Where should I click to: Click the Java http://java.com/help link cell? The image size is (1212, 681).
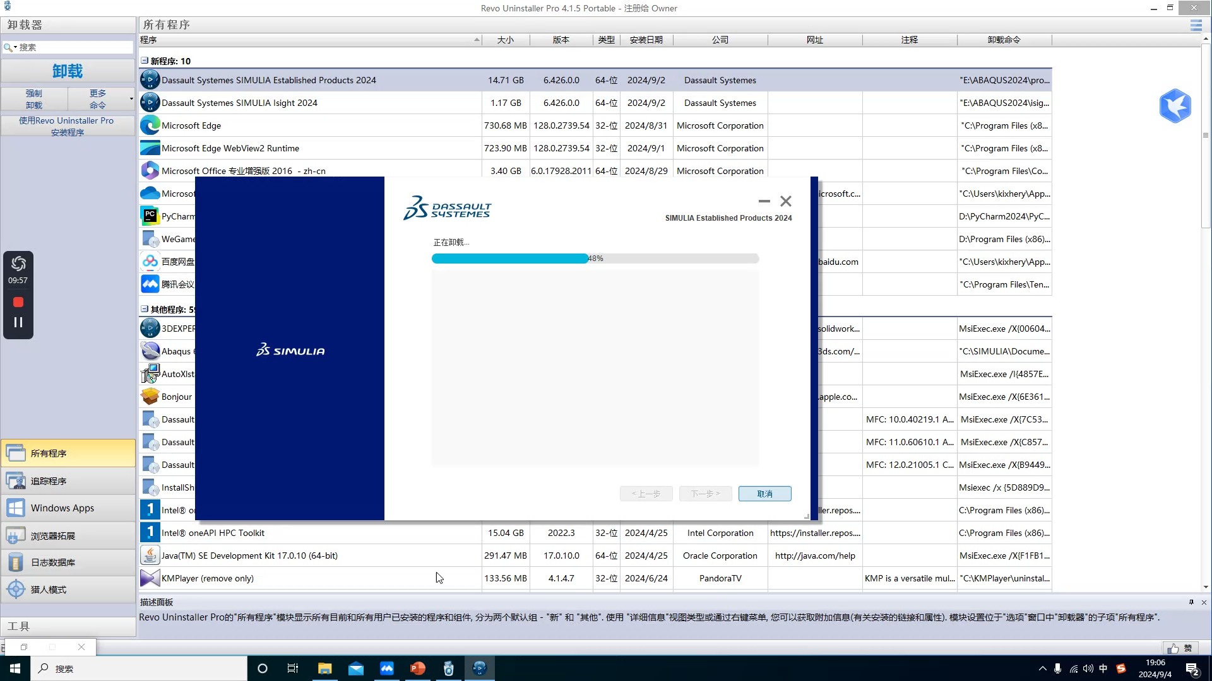[815, 556]
